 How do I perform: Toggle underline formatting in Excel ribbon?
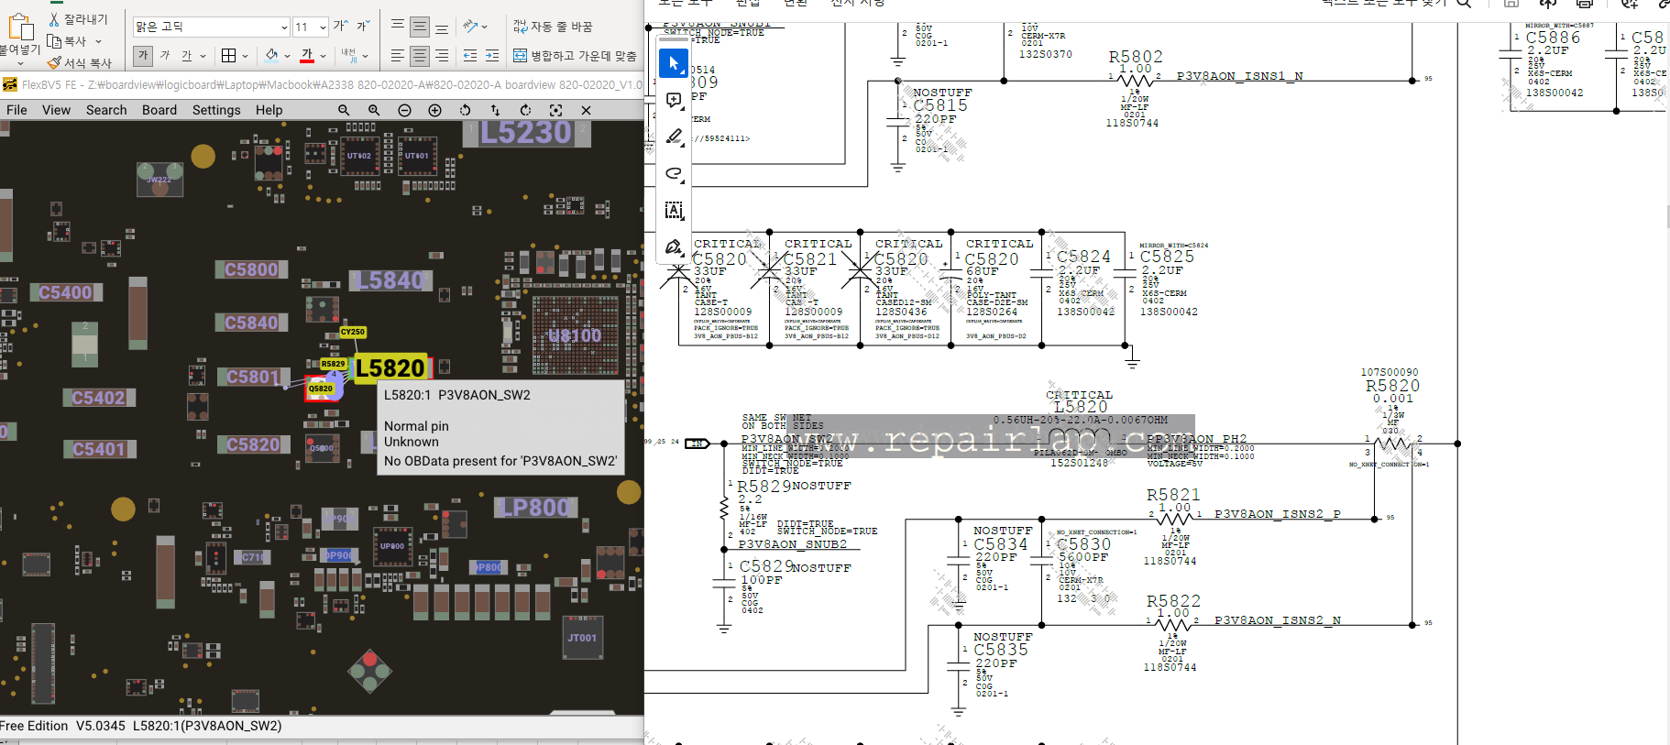186,56
